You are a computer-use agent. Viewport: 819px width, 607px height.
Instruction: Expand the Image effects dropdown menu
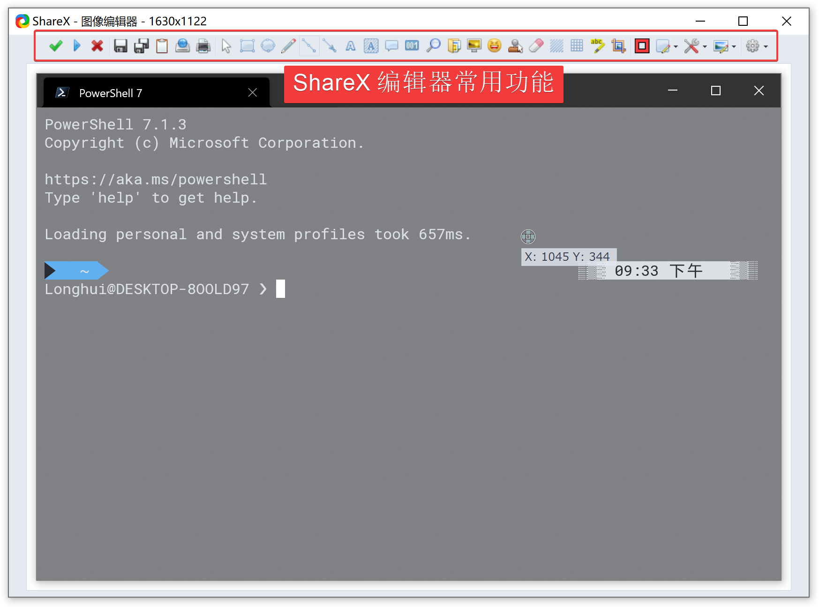click(x=725, y=46)
